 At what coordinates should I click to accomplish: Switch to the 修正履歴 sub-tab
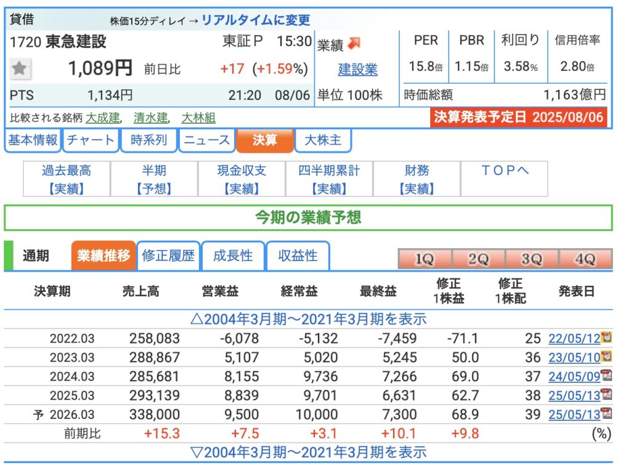168,256
